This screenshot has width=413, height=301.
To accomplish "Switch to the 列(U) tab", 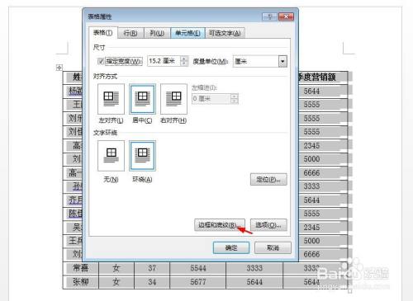I will (x=157, y=33).
